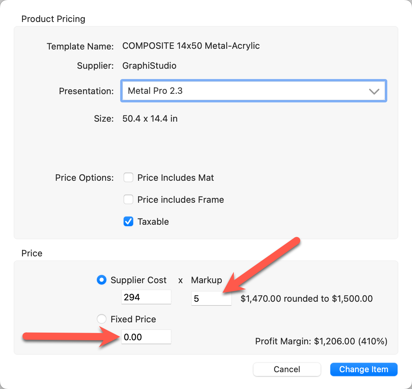Viewport: 412px width, 389px height.
Task: Click the COMPOSITE 14x50 Metal-Acrylic template name
Action: click(191, 46)
